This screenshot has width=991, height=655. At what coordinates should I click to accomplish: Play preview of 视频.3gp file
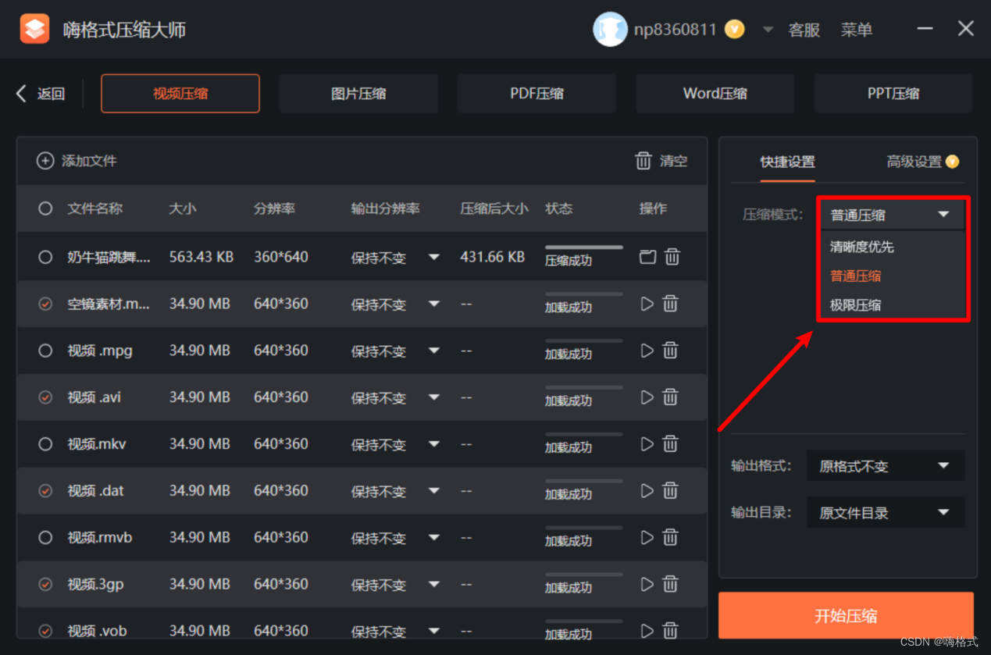[x=647, y=584]
